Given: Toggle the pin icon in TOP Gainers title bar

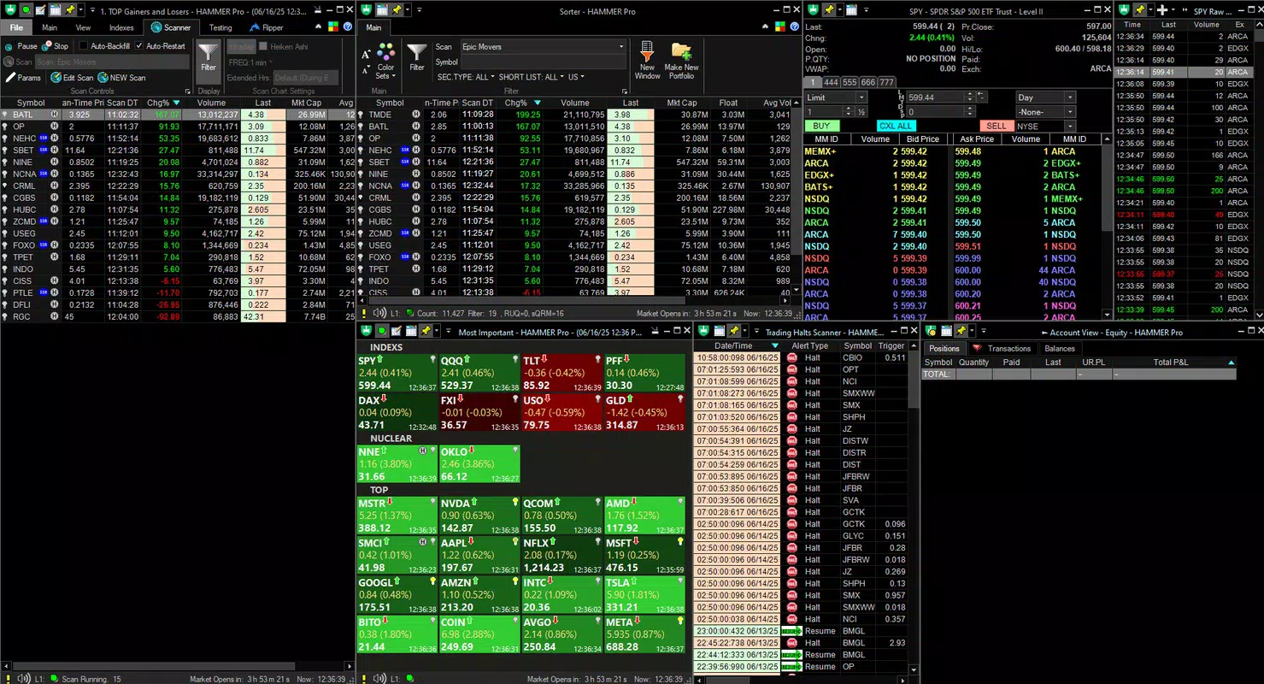Looking at the screenshot, I should click(x=70, y=10).
